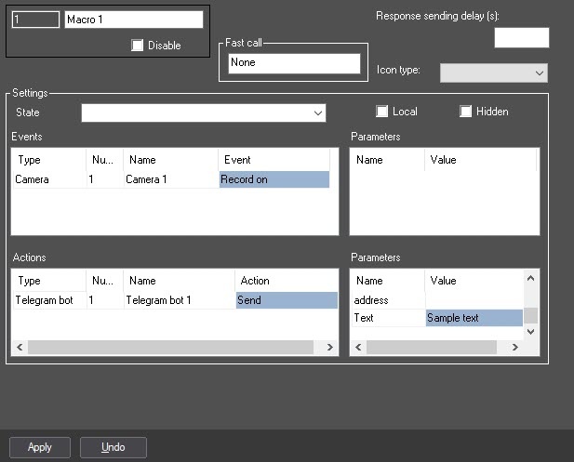Expand the Icon type dropdown
Screen dimensions: 574x462
[x=493, y=73]
